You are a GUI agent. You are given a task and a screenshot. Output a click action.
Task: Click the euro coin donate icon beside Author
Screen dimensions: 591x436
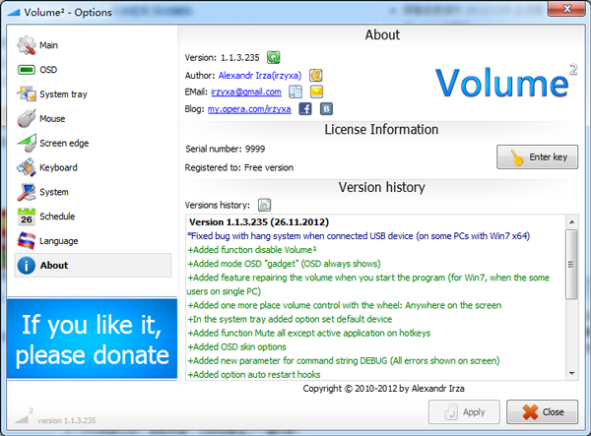[x=316, y=76]
